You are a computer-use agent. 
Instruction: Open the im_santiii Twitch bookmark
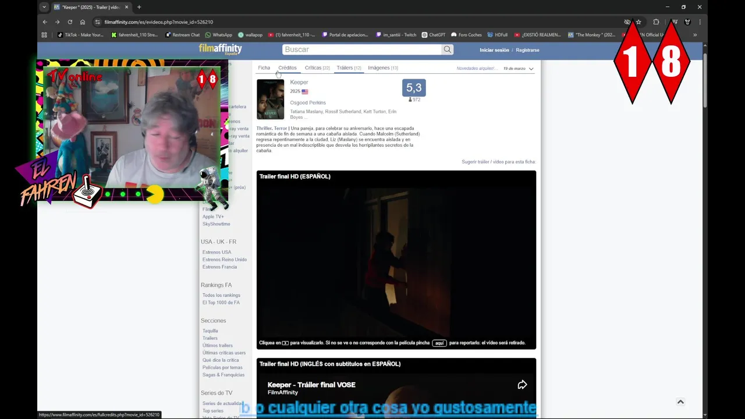point(396,35)
